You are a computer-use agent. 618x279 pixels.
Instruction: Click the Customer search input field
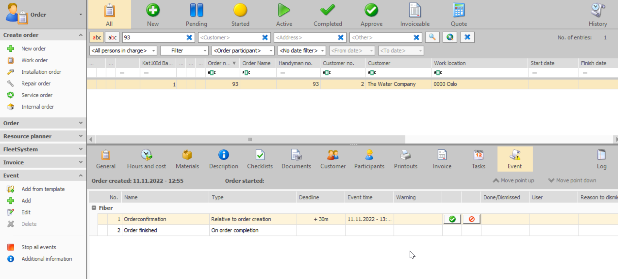pos(230,37)
